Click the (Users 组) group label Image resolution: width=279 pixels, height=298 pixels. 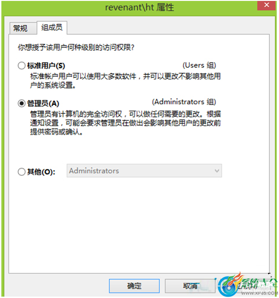pyautogui.click(x=199, y=65)
